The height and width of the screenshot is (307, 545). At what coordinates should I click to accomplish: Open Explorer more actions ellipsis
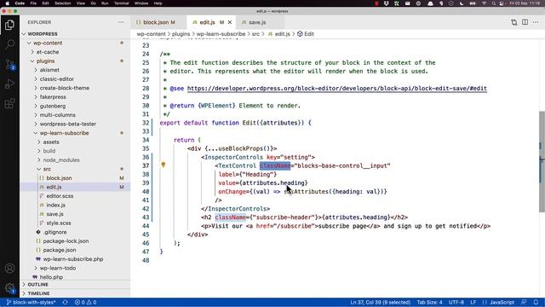[x=121, y=22]
